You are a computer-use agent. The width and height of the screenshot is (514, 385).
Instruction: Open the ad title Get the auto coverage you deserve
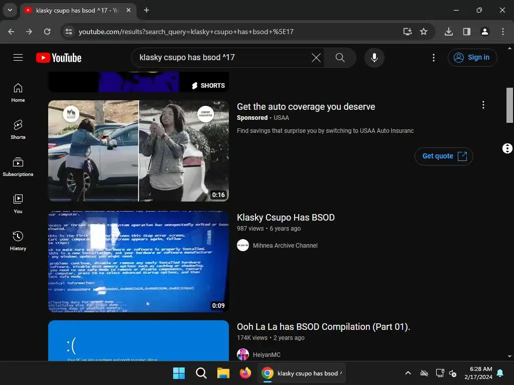(306, 107)
